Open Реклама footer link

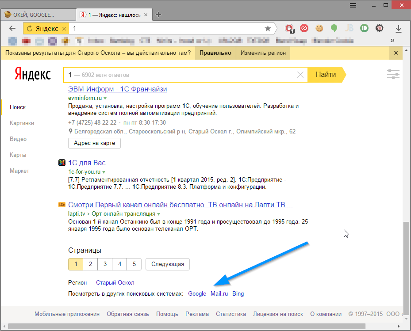pyautogui.click(x=197, y=314)
